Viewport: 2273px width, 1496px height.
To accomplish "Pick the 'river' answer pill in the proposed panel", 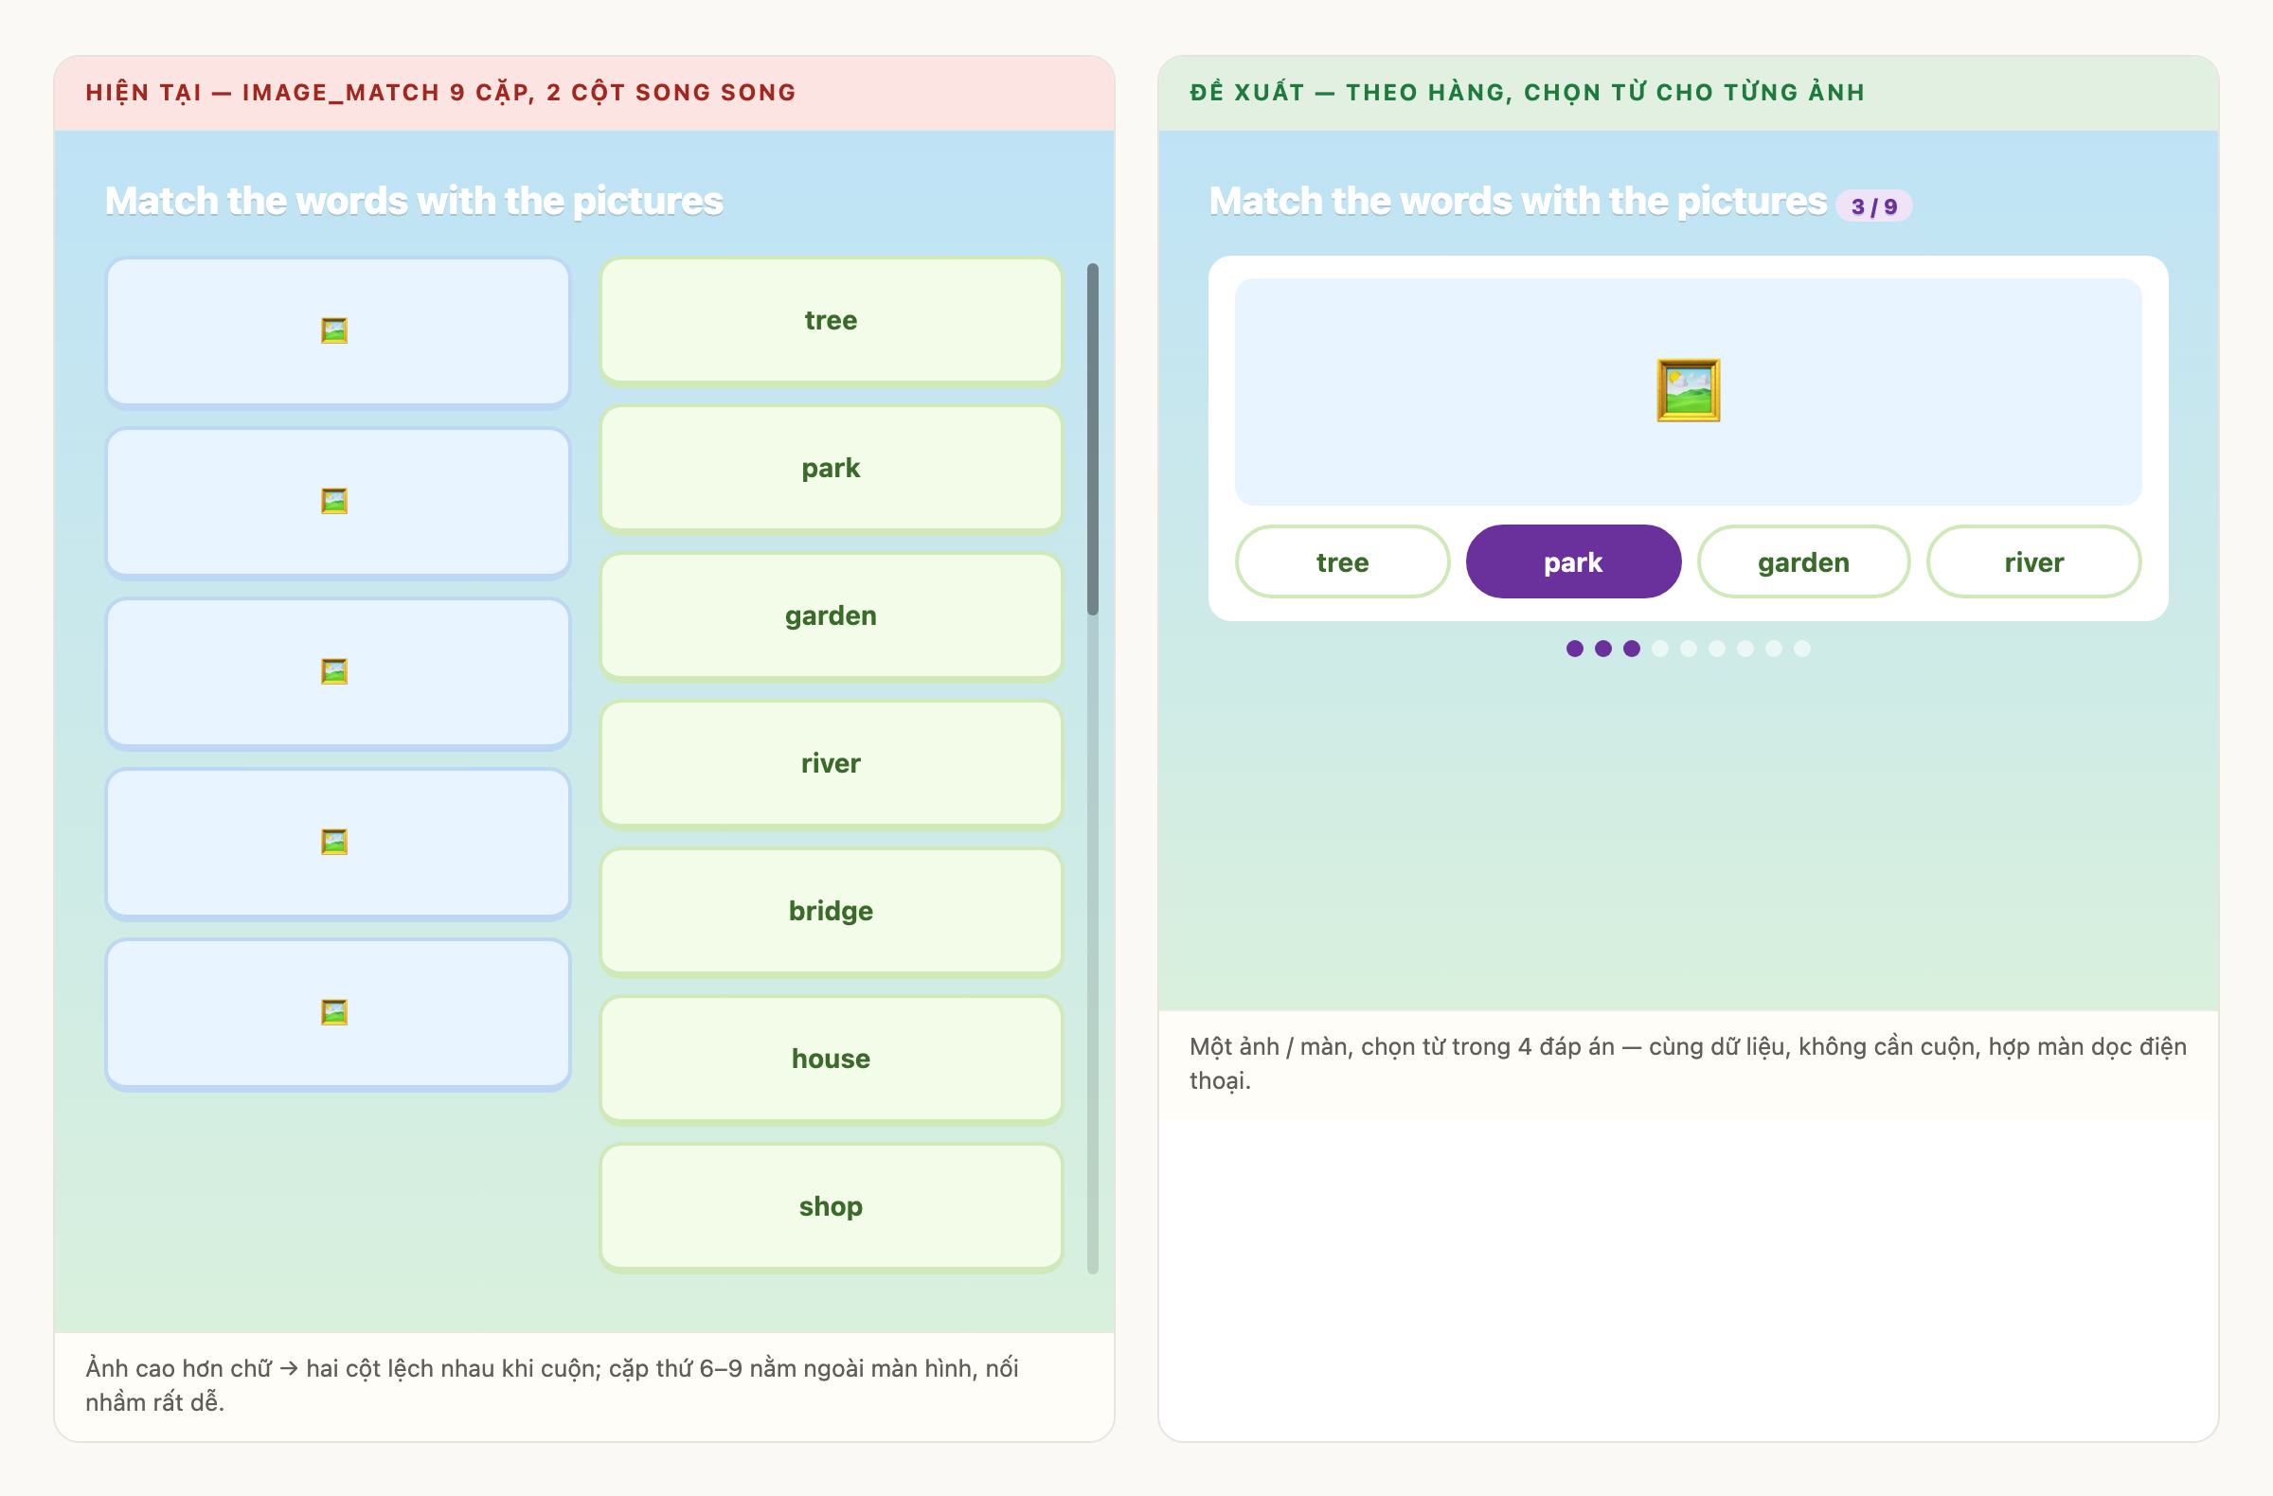I will (2033, 562).
